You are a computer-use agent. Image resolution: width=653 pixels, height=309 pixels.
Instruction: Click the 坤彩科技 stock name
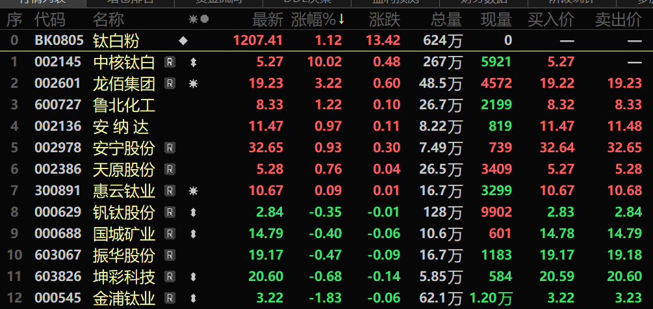coord(124,277)
